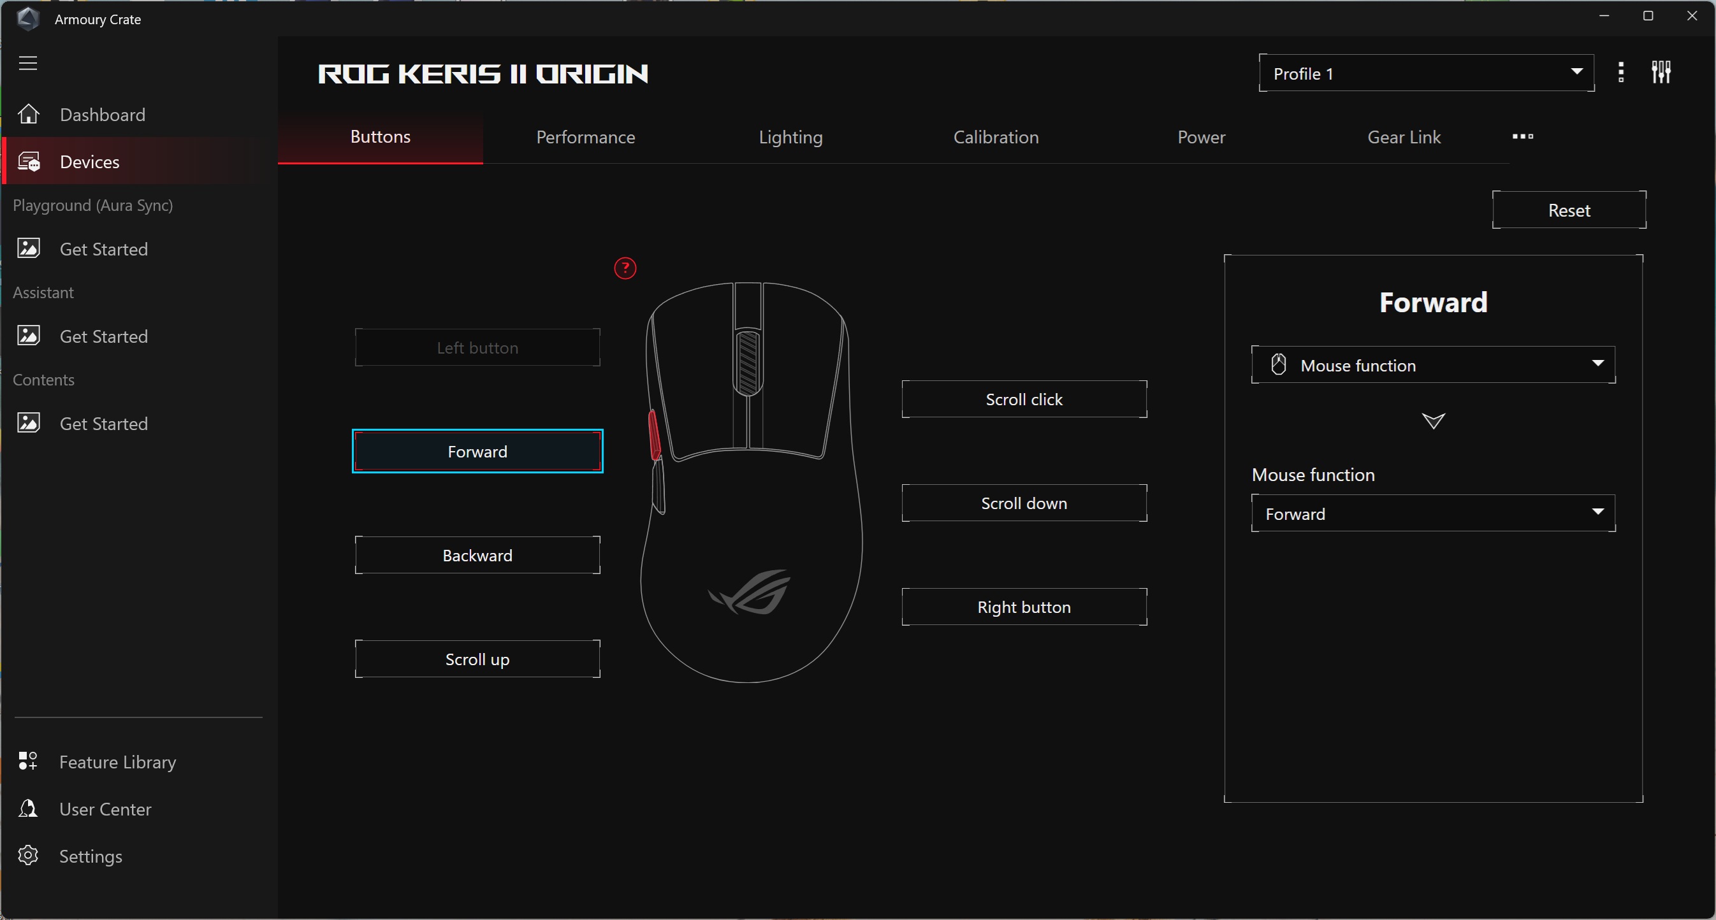Select the Backward button mapping
The height and width of the screenshot is (920, 1716).
(x=477, y=555)
